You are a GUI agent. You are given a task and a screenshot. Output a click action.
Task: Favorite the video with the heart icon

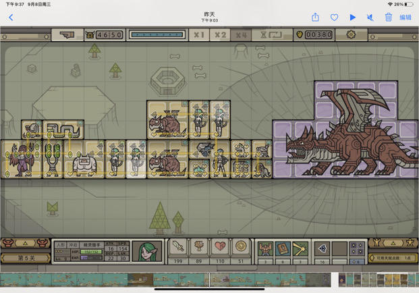tap(334, 18)
